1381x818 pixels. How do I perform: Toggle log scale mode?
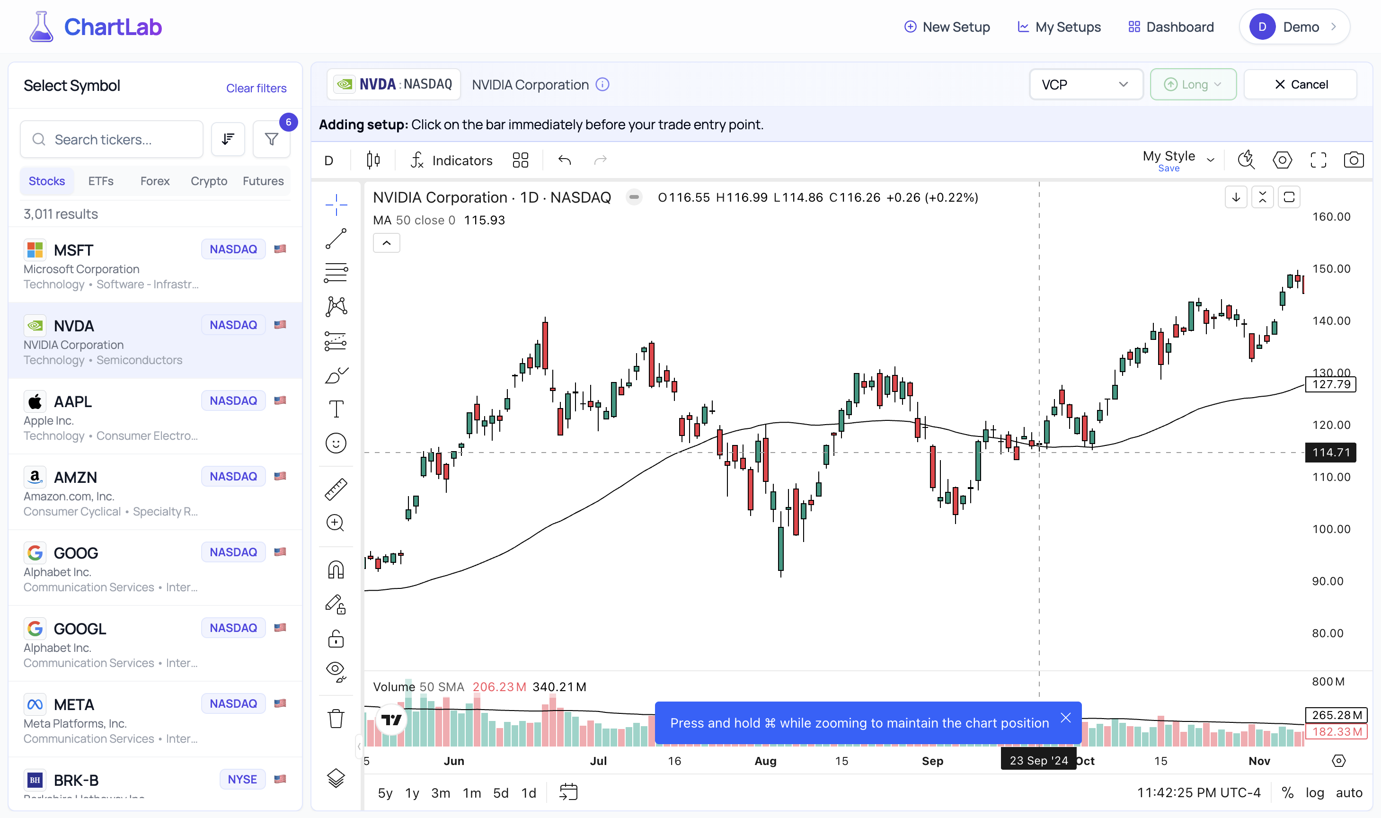pos(1315,792)
